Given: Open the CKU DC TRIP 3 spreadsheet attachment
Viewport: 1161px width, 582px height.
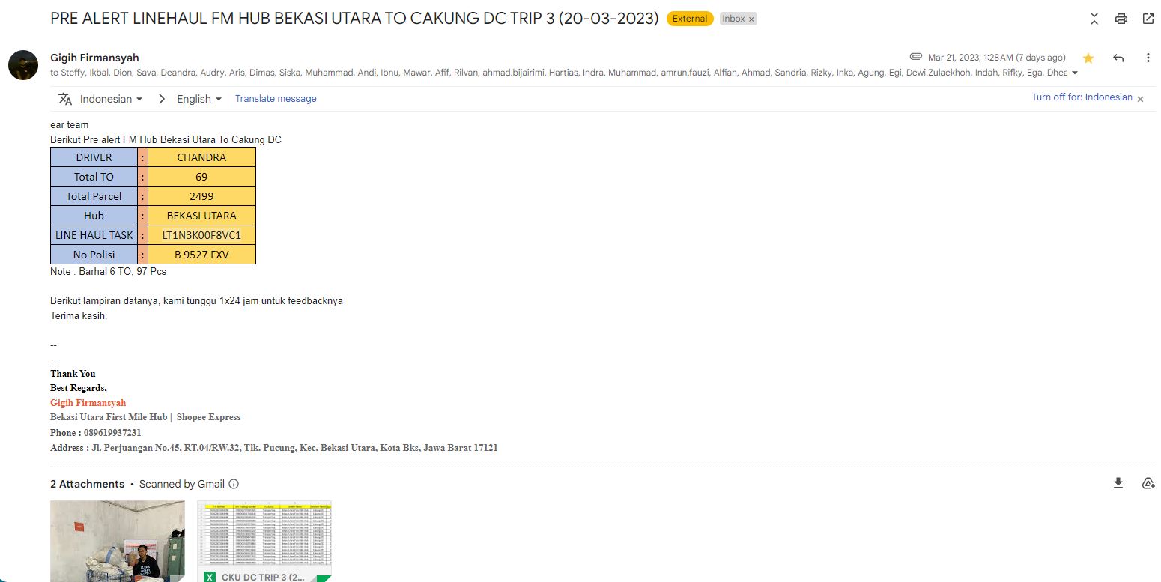Looking at the screenshot, I should click(264, 541).
